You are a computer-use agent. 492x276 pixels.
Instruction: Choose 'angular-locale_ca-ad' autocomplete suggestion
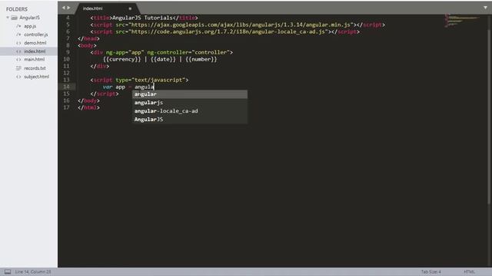pos(190,111)
